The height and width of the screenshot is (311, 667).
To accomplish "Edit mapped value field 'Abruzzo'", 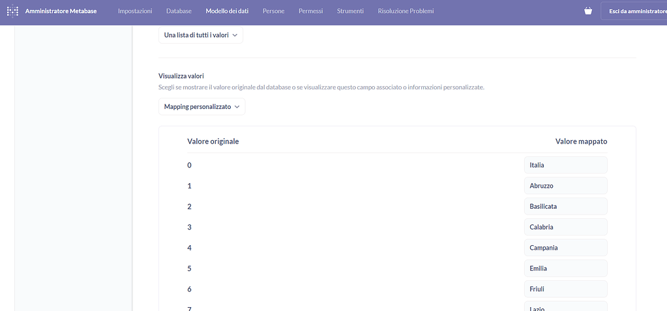I will 565,186.
